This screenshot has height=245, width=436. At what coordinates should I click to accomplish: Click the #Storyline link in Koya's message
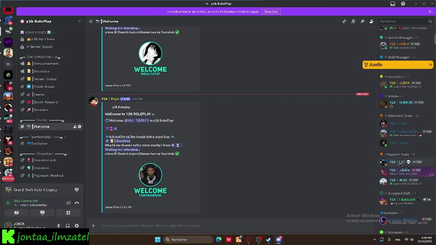pyautogui.click(x=118, y=141)
